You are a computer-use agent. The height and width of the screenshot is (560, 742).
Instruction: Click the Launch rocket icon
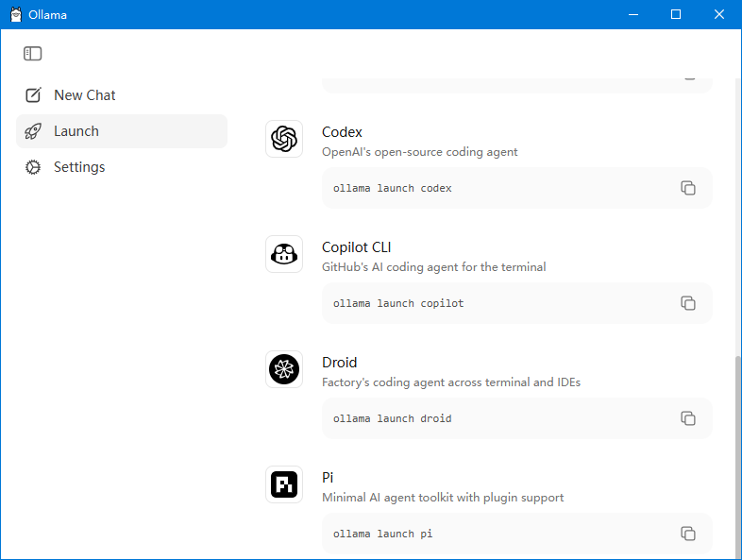pos(33,131)
